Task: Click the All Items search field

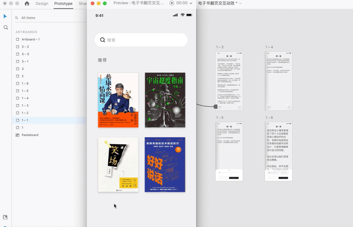Action: (50, 18)
